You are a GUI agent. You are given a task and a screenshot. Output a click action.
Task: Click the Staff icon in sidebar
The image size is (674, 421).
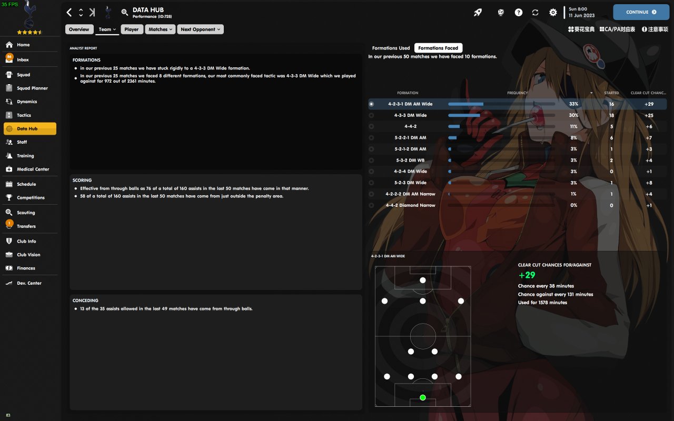click(9, 142)
